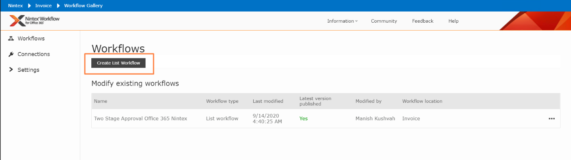Viewport: 571px width, 160px height.
Task: Click the Last modified column header
Action: (268, 101)
